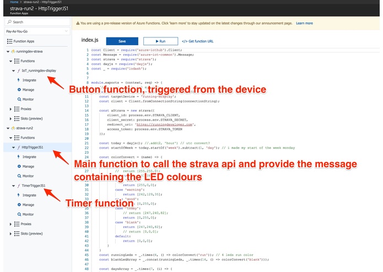
Task: Expand Slots (preview) under runningdev-strava
Action: point(10,118)
